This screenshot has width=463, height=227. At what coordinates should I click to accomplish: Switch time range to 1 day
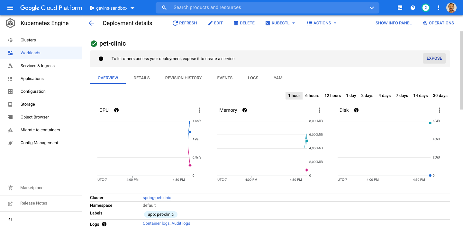[x=351, y=96]
